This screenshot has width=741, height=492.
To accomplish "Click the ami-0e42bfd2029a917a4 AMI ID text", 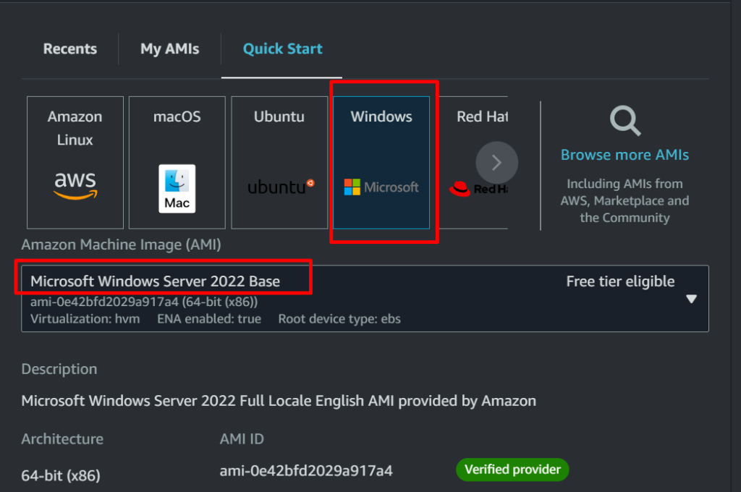I will pos(306,470).
